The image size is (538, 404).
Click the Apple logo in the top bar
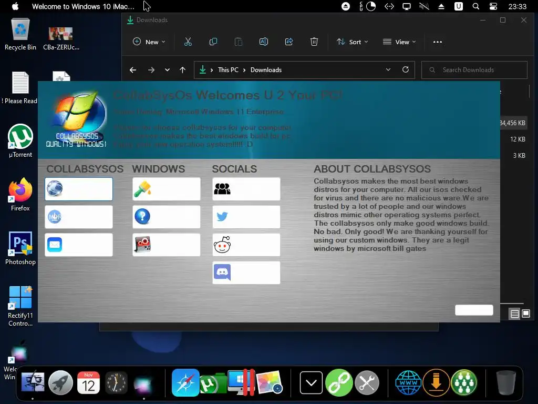point(15,6)
